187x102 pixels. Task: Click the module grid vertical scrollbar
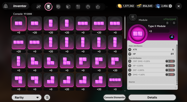(125, 28)
